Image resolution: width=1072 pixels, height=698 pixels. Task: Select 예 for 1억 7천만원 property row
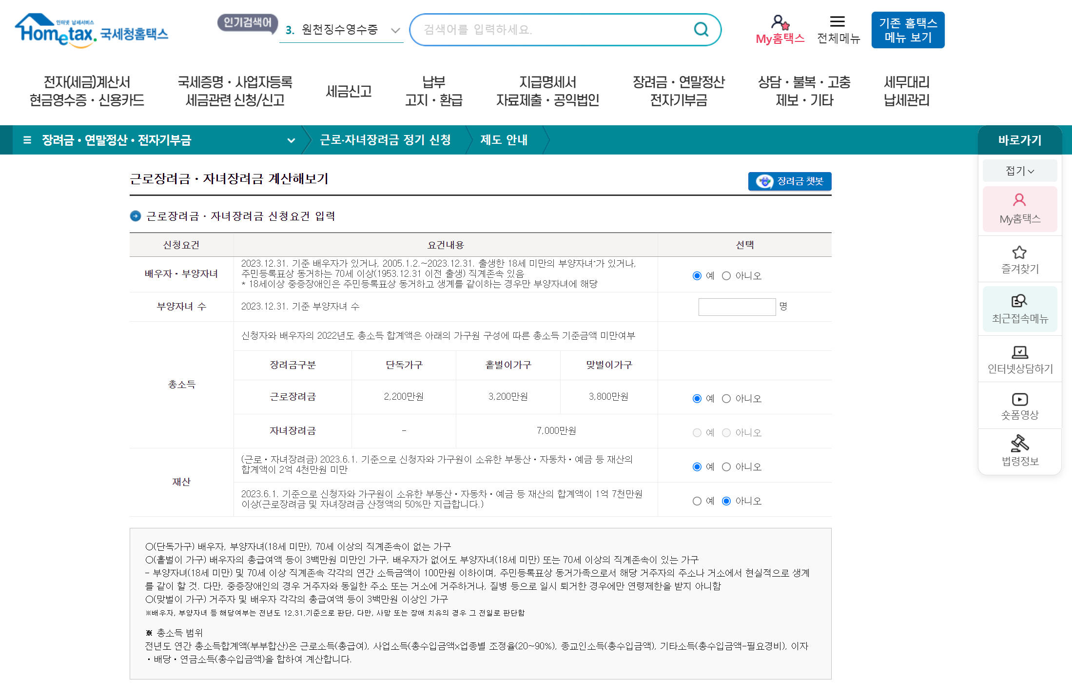[697, 501]
